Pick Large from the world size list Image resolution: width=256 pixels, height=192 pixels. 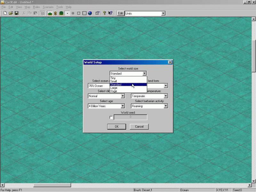(128, 88)
